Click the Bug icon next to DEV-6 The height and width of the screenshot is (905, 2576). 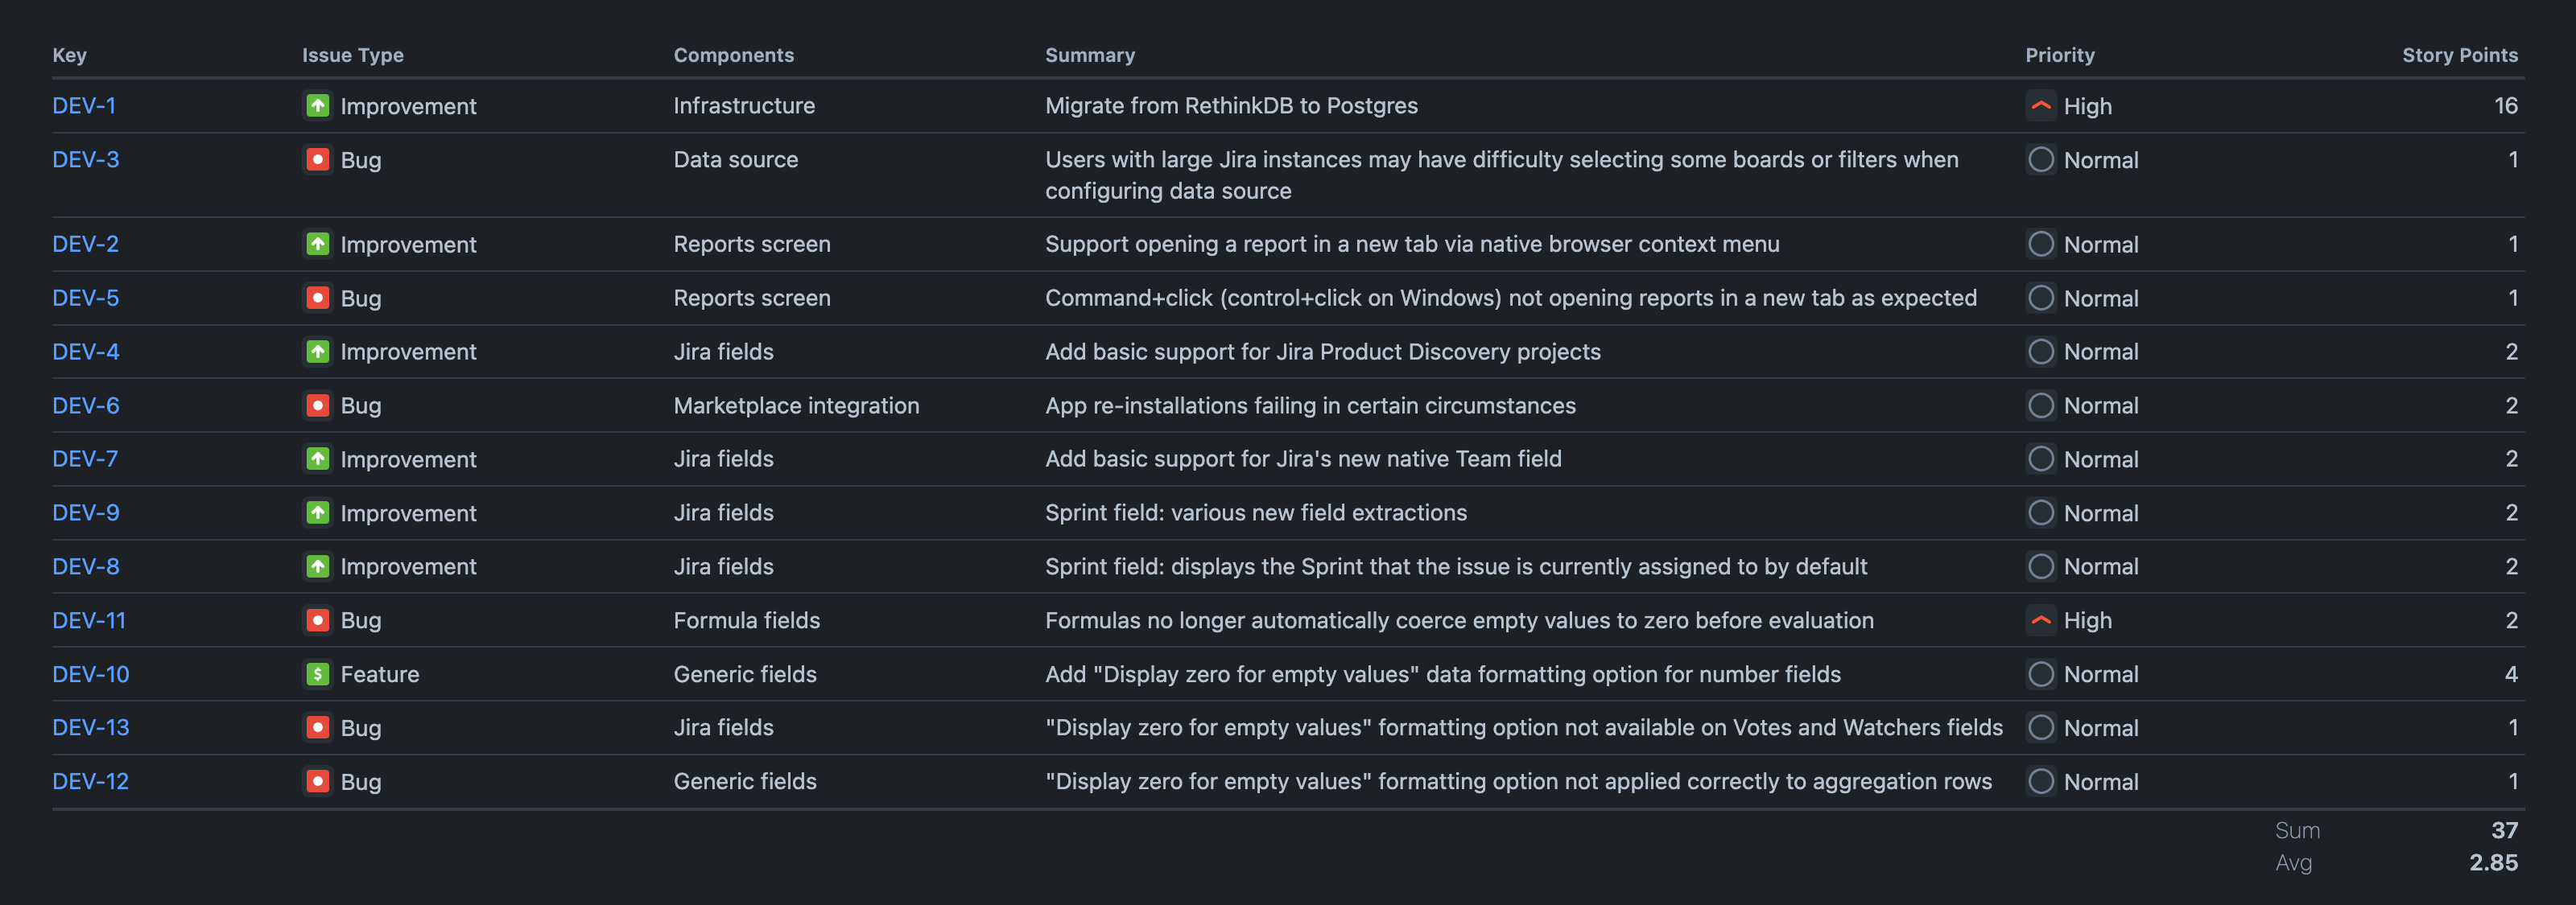point(318,405)
